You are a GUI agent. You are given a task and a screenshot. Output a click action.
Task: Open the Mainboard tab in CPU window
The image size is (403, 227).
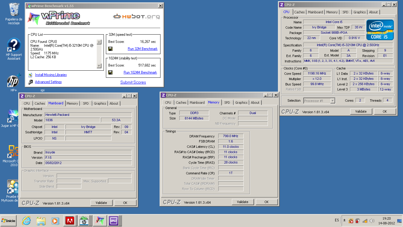pos(315,12)
